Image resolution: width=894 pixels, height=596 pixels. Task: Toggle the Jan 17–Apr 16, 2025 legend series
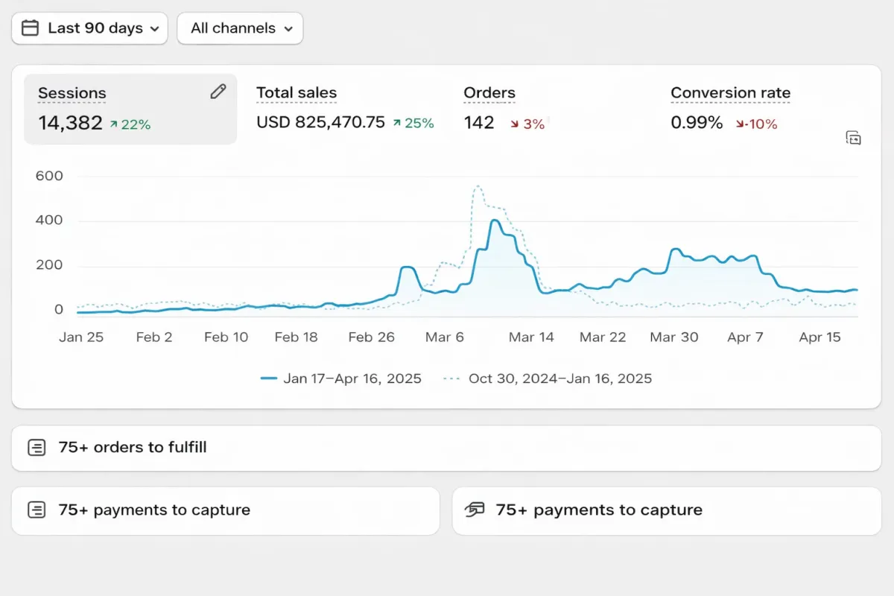point(341,378)
